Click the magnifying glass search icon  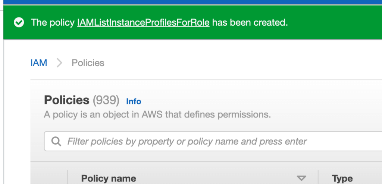click(x=56, y=142)
